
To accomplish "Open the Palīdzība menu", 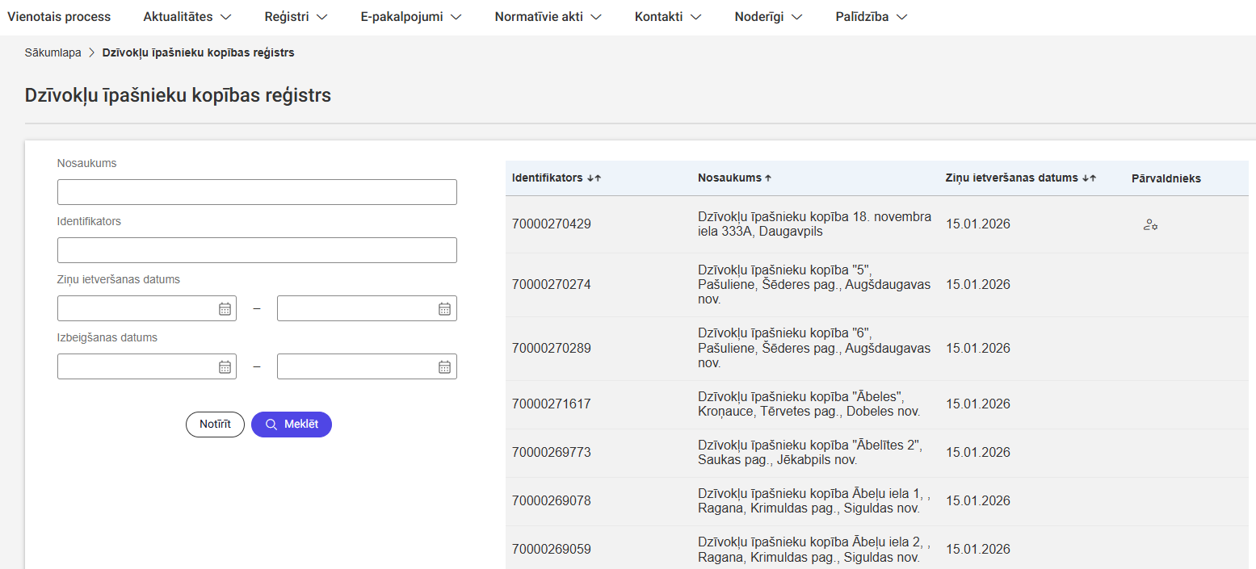I will (871, 16).
